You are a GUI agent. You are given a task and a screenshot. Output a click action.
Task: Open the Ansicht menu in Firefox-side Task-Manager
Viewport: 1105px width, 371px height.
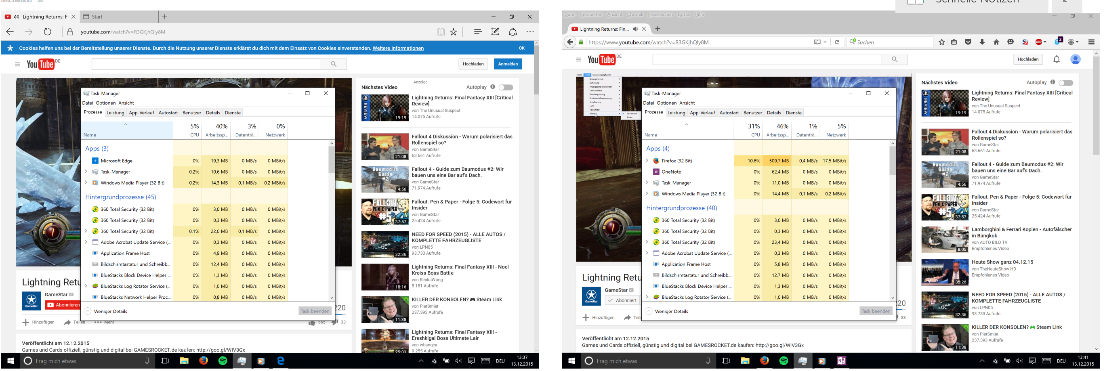pyautogui.click(x=687, y=103)
